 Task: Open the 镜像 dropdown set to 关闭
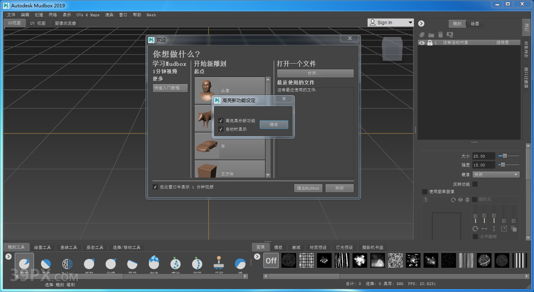click(496, 175)
